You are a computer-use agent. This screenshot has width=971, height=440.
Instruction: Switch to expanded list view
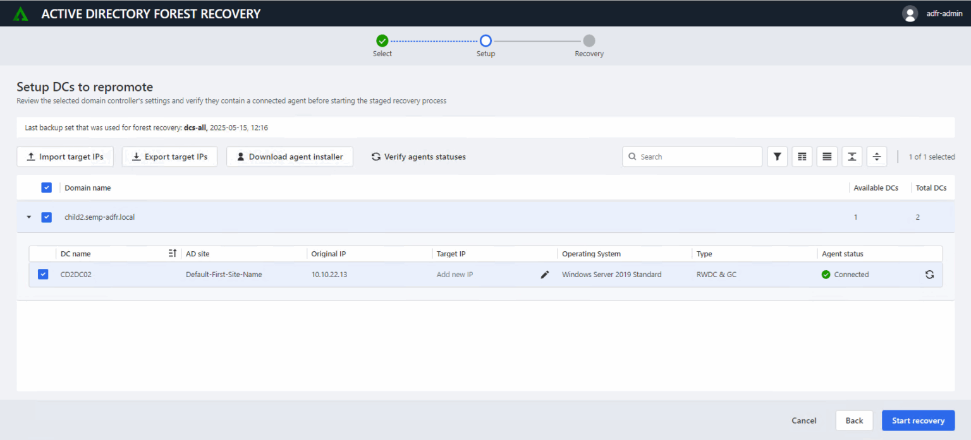point(826,156)
